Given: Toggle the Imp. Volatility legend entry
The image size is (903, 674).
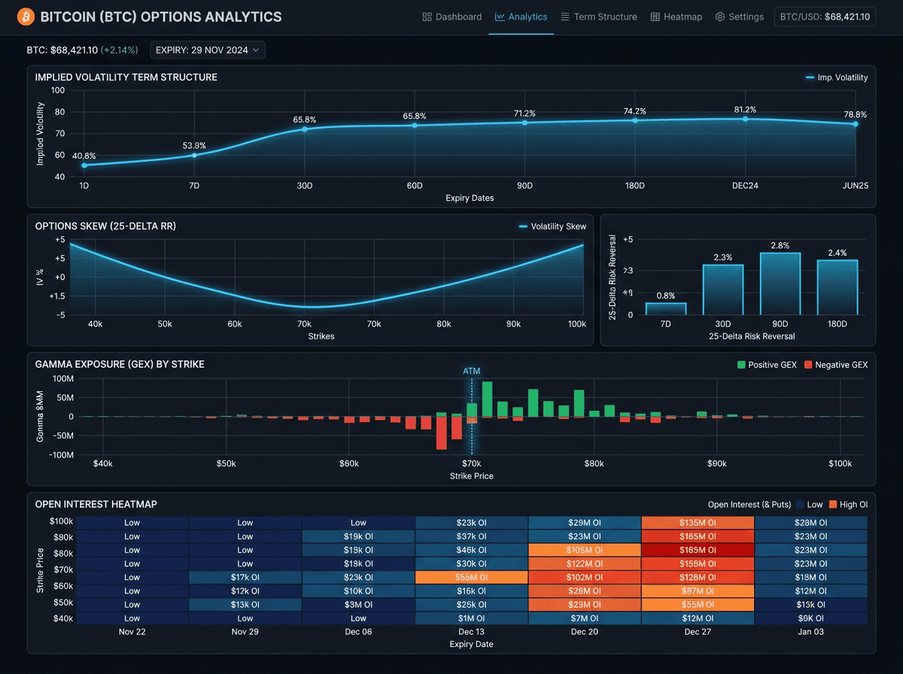Looking at the screenshot, I should coord(836,77).
